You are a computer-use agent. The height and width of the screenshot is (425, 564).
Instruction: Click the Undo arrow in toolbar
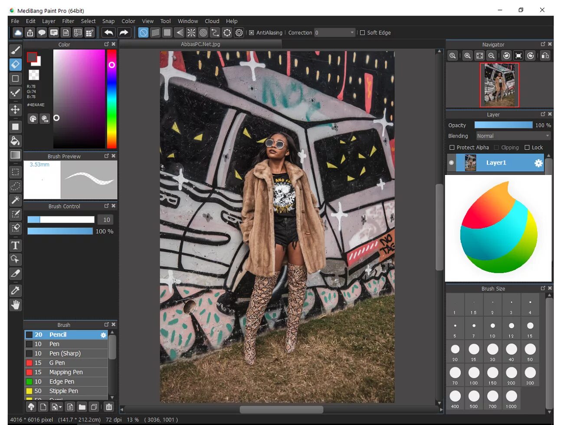pos(108,33)
